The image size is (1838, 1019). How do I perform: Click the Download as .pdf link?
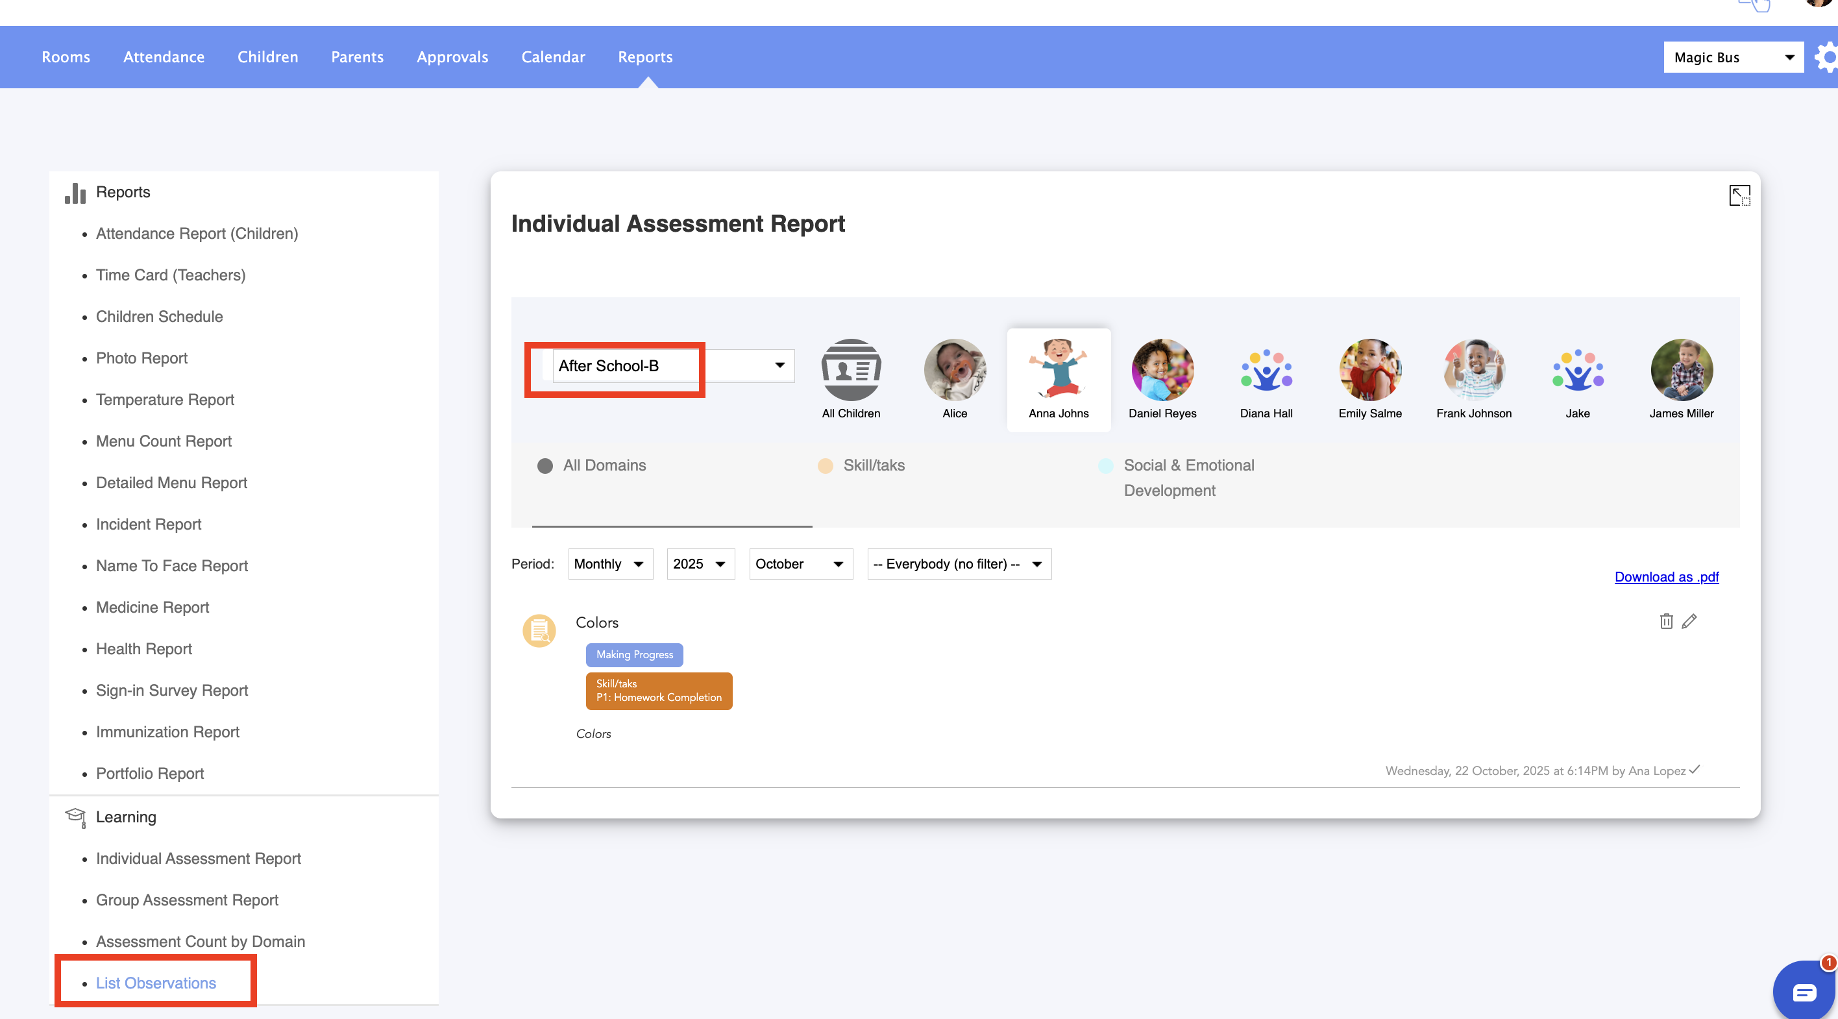tap(1666, 576)
